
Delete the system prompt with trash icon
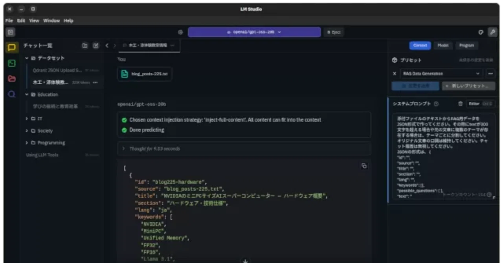460,104
